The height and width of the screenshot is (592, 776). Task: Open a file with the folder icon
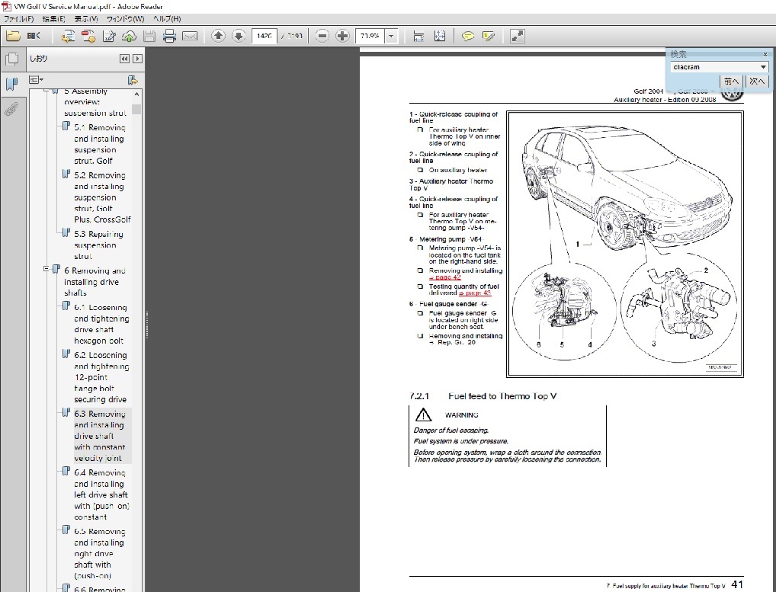pos(13,36)
